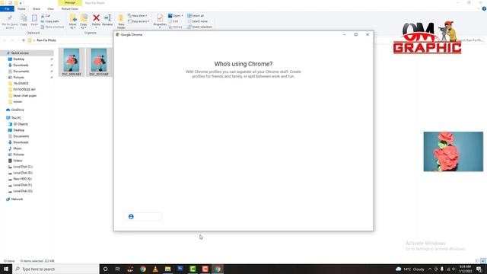Expand the New item dropdown
The height and width of the screenshot is (274, 487).
click(138, 15)
